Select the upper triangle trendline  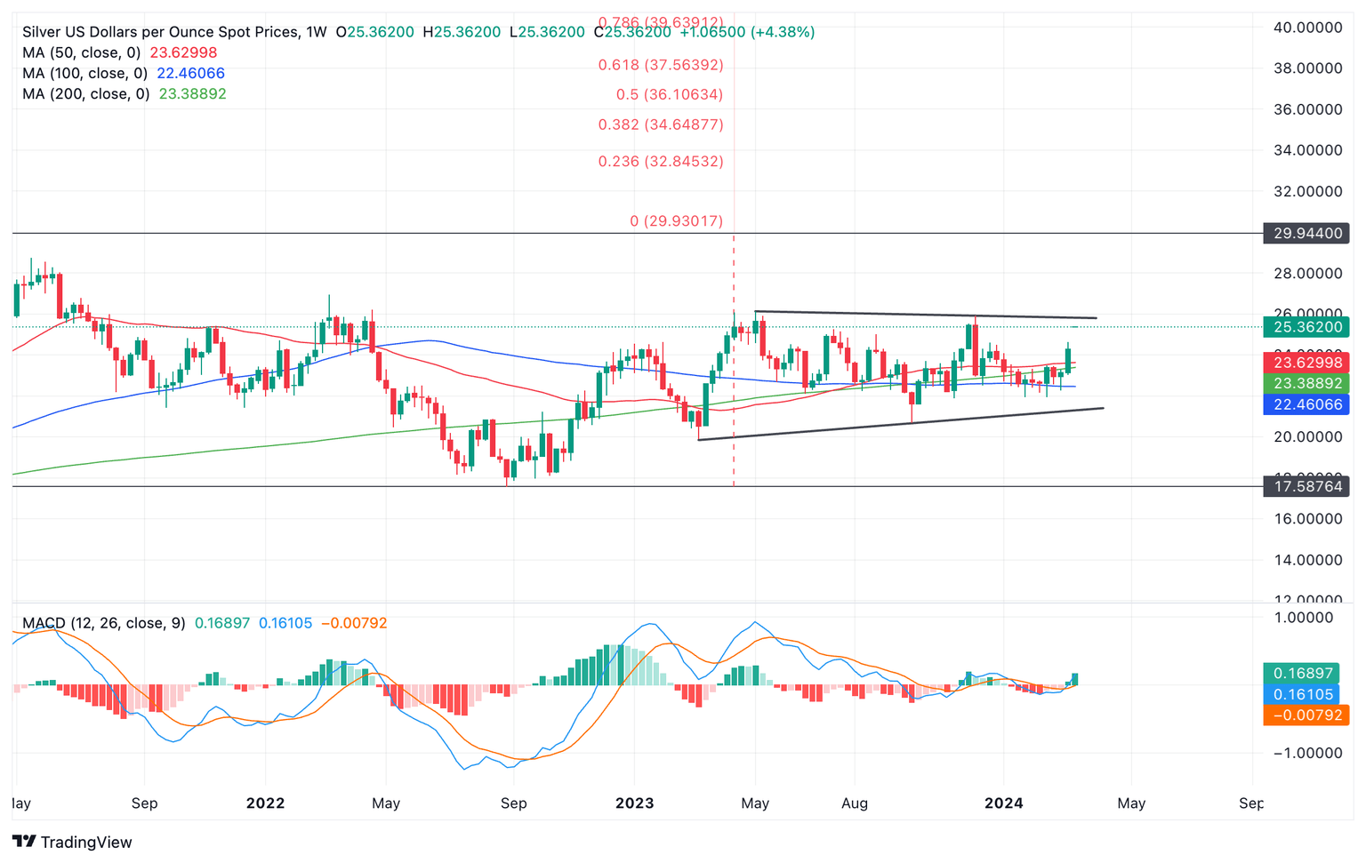(x=926, y=315)
